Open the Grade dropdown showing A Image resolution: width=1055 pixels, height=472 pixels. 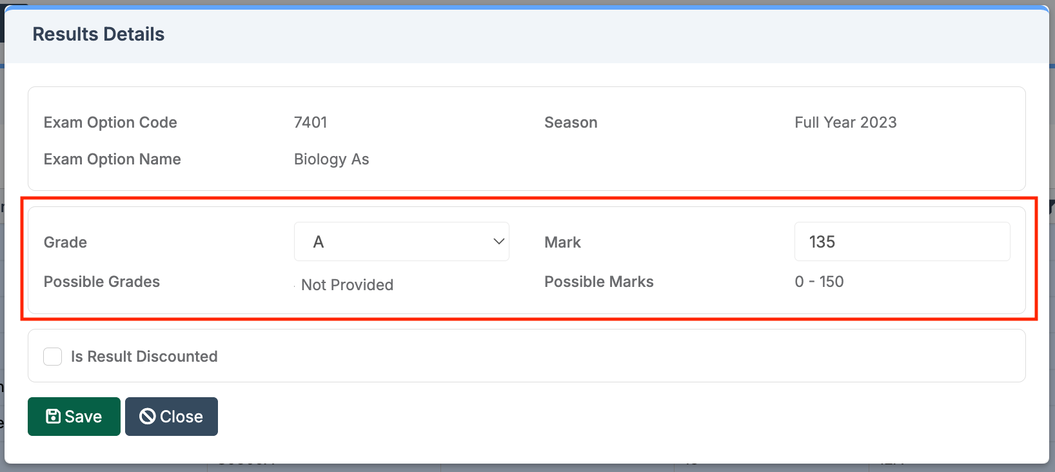coord(401,242)
